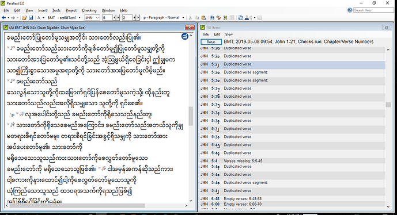
Task: Click the verse number field showing 2
Action: pyautogui.click(x=127, y=18)
